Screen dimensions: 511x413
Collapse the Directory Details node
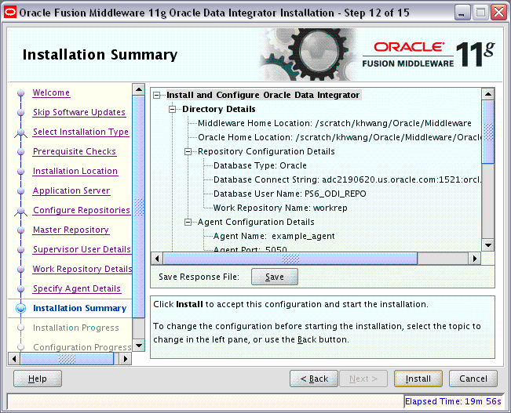[173, 110]
